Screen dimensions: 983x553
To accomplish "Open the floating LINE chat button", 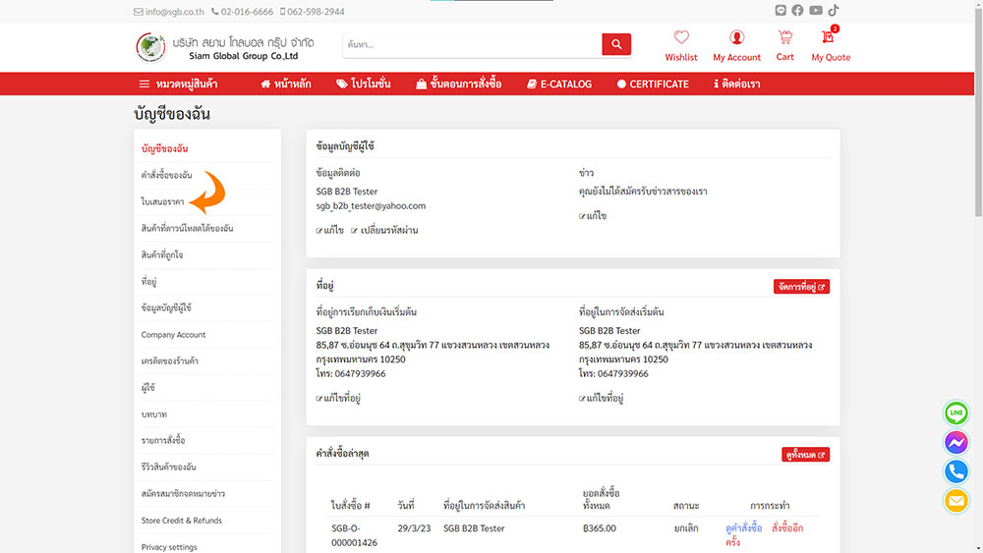I will (955, 414).
